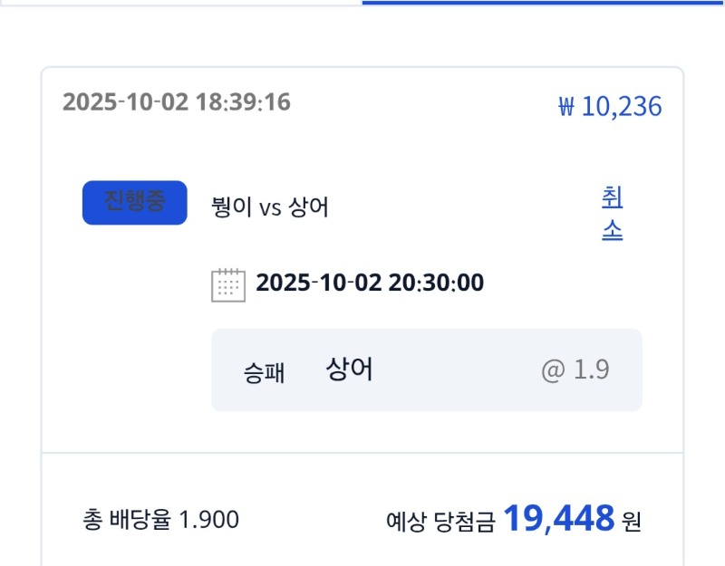Image resolution: width=725 pixels, height=566 pixels.
Task: Click the ₩ won symbol by the stake
Action: (566, 108)
